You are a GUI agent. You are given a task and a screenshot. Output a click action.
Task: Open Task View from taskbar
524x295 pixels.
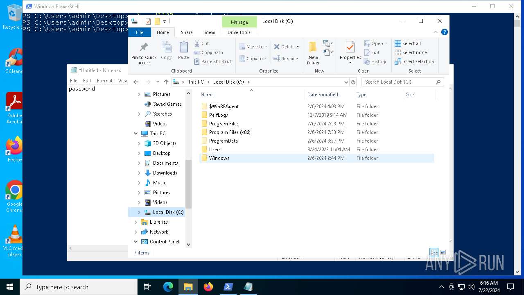(x=147, y=287)
